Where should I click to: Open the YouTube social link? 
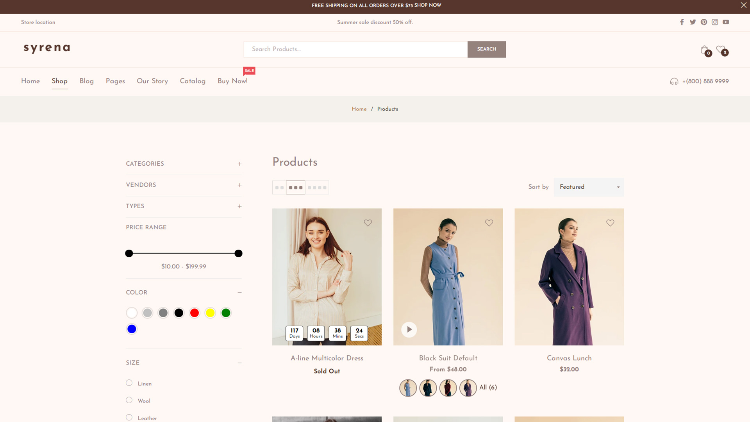[726, 22]
